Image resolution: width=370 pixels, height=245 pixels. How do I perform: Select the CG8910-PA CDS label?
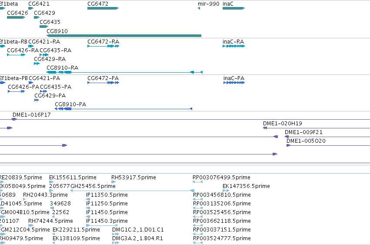pos(70,104)
